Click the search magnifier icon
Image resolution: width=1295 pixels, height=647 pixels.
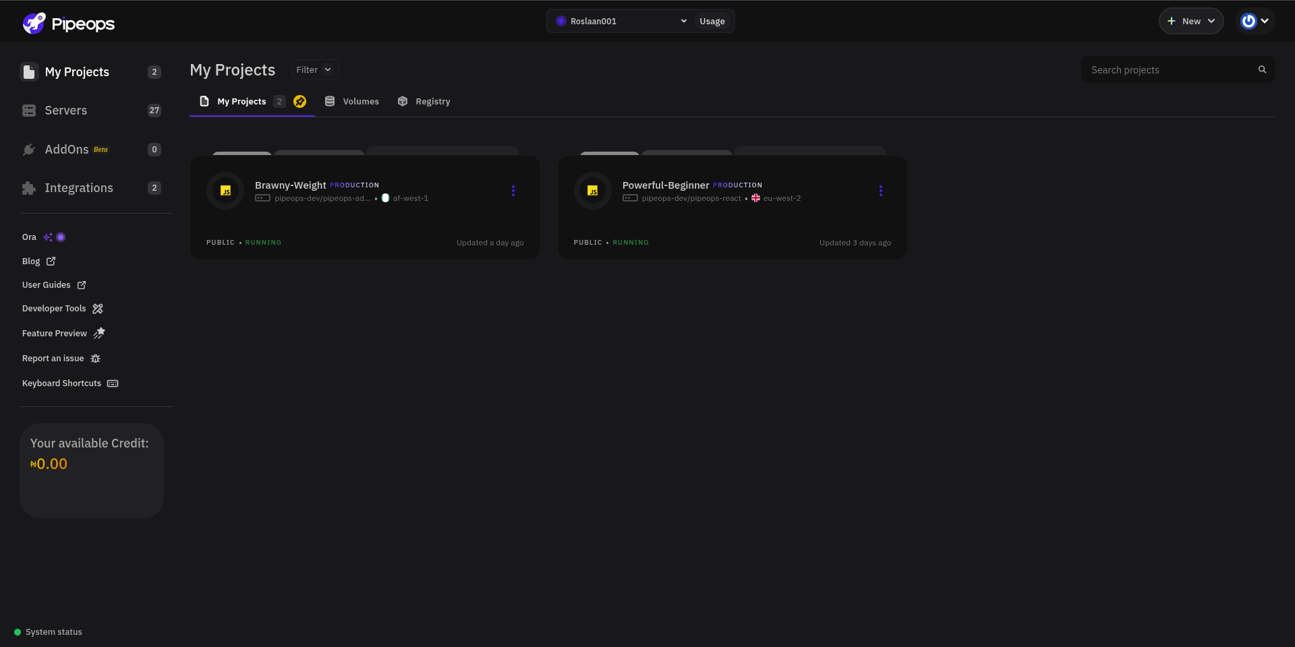pyautogui.click(x=1262, y=69)
